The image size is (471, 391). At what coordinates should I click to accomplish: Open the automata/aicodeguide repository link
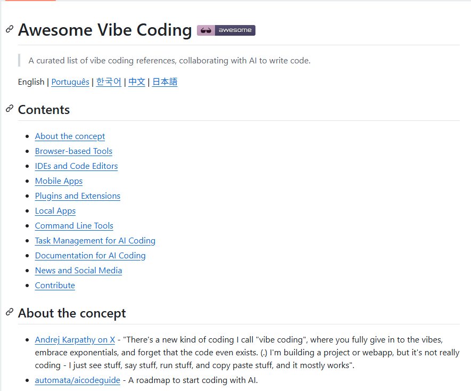77,380
